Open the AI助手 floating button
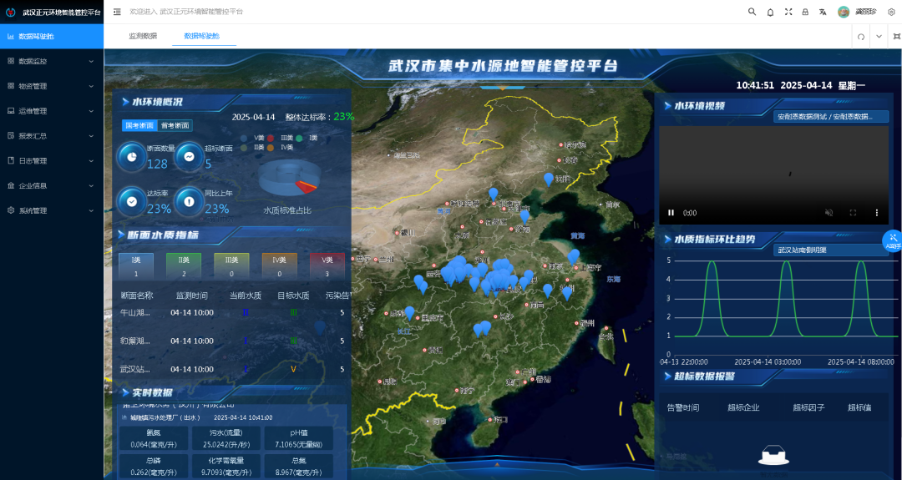 [x=893, y=240]
